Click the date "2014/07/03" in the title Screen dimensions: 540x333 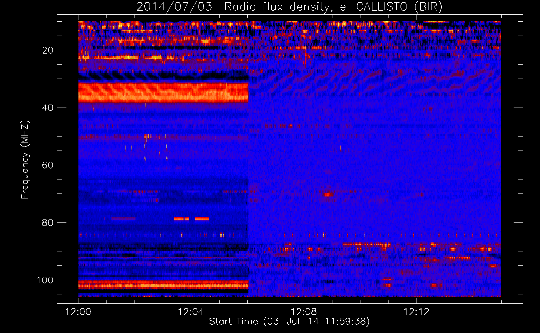coord(174,7)
